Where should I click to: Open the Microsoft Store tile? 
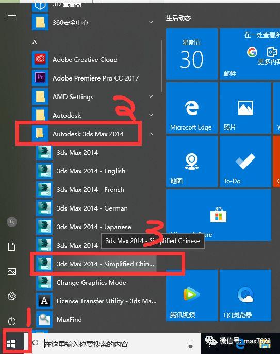219,215
